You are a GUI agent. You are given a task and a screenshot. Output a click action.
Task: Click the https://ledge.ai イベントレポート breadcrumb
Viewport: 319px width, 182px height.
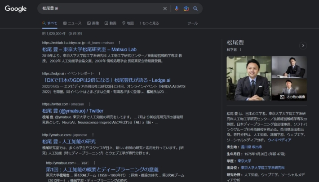[68, 74]
